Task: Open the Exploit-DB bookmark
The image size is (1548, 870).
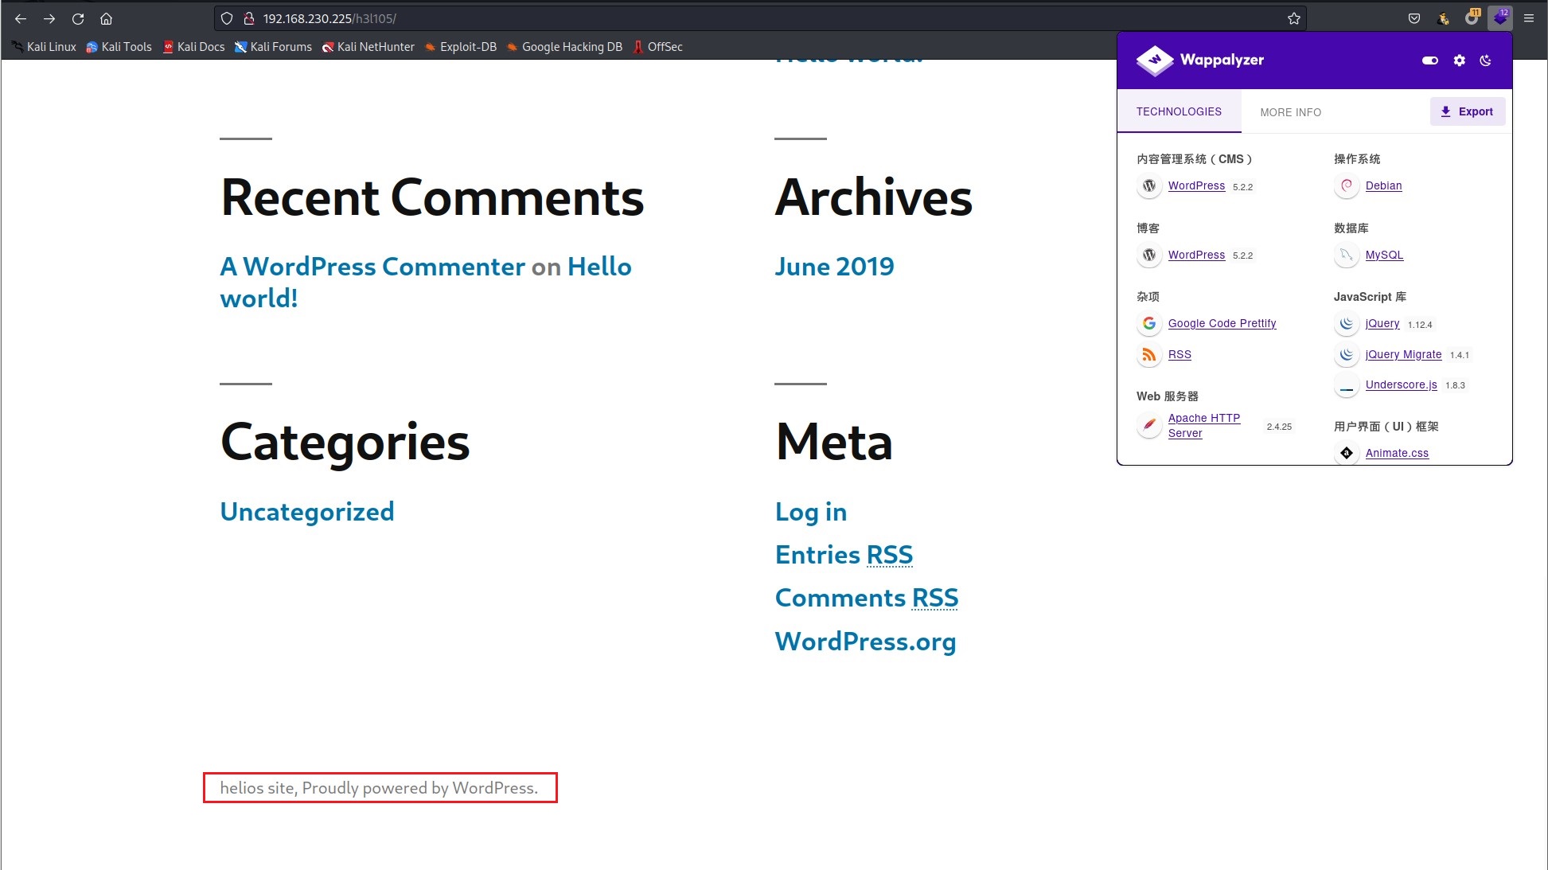Action: tap(460, 47)
